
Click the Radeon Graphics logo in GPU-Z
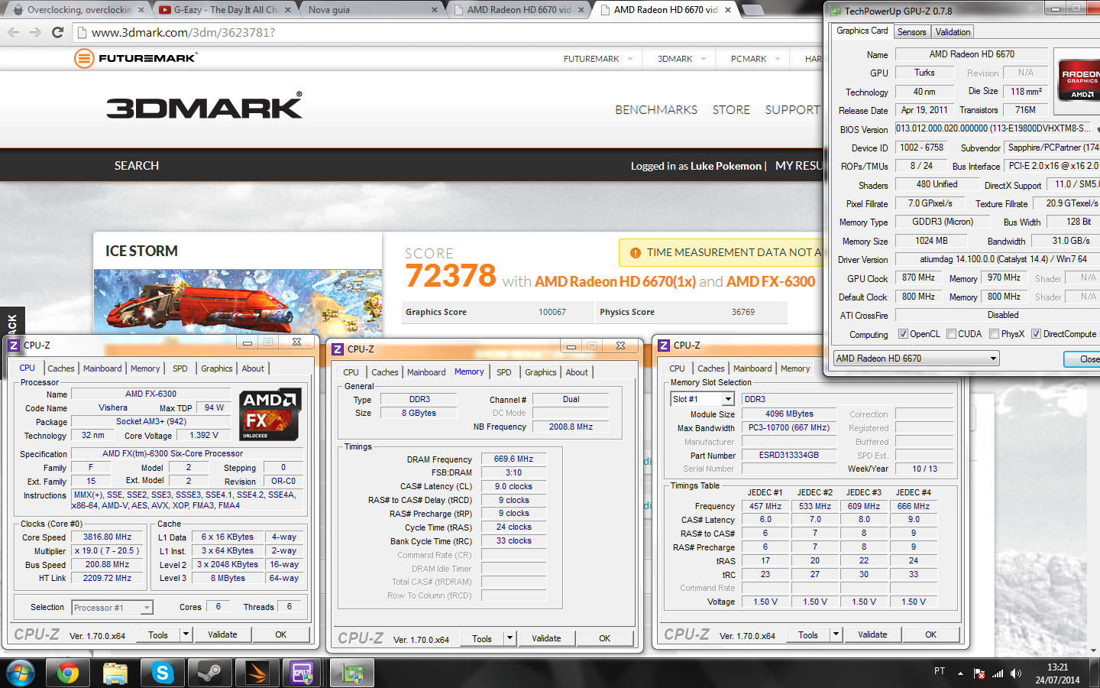[1079, 81]
